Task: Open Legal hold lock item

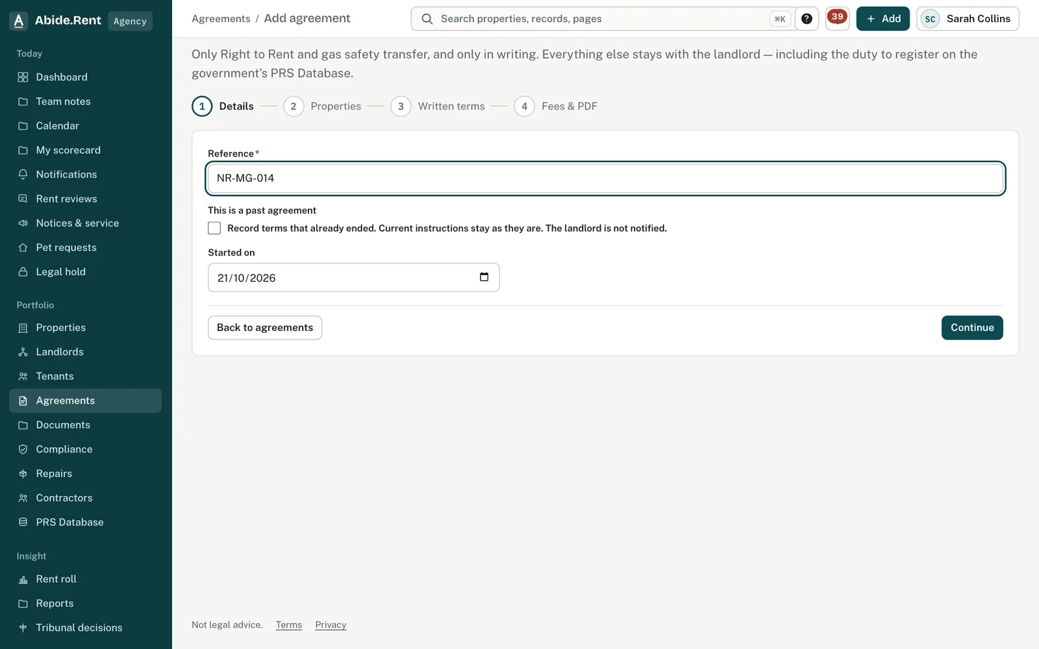Action: (x=85, y=272)
